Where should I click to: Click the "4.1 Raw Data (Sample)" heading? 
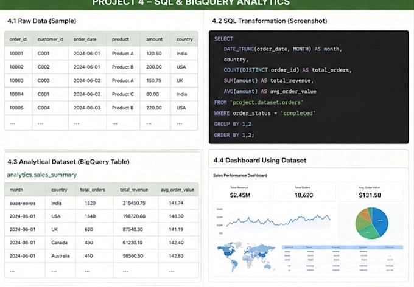(x=42, y=21)
